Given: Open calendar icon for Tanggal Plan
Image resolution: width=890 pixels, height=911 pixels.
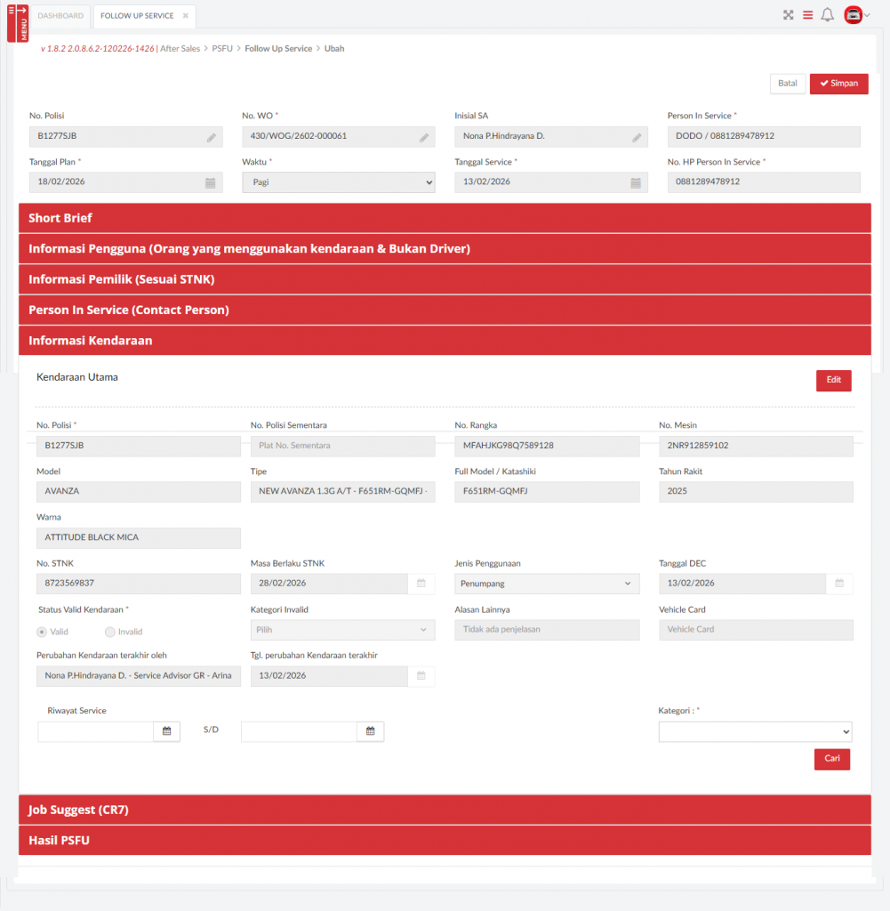Looking at the screenshot, I should tap(211, 182).
